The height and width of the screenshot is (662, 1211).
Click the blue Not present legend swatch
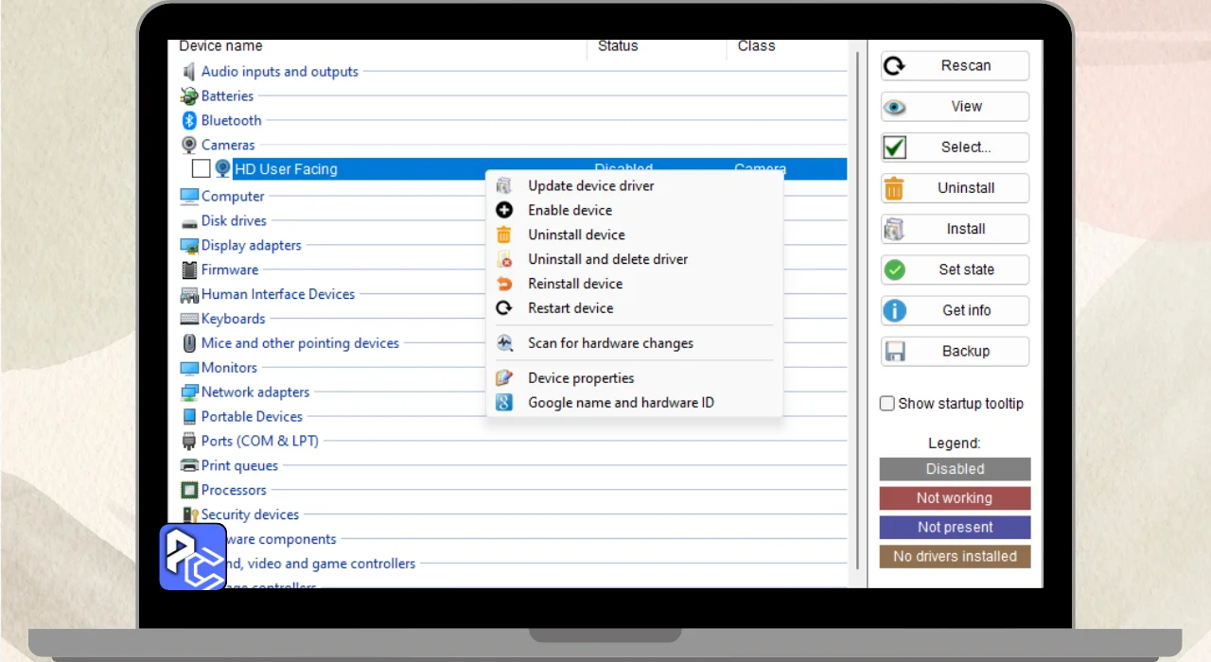pyautogui.click(x=955, y=528)
